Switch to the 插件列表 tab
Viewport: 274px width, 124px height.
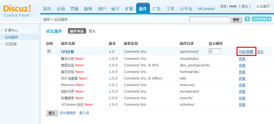[x=77, y=31]
